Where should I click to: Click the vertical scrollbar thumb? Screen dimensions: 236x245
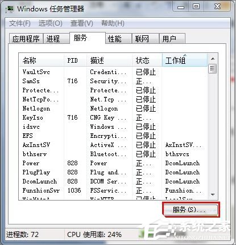(x=212, y=68)
